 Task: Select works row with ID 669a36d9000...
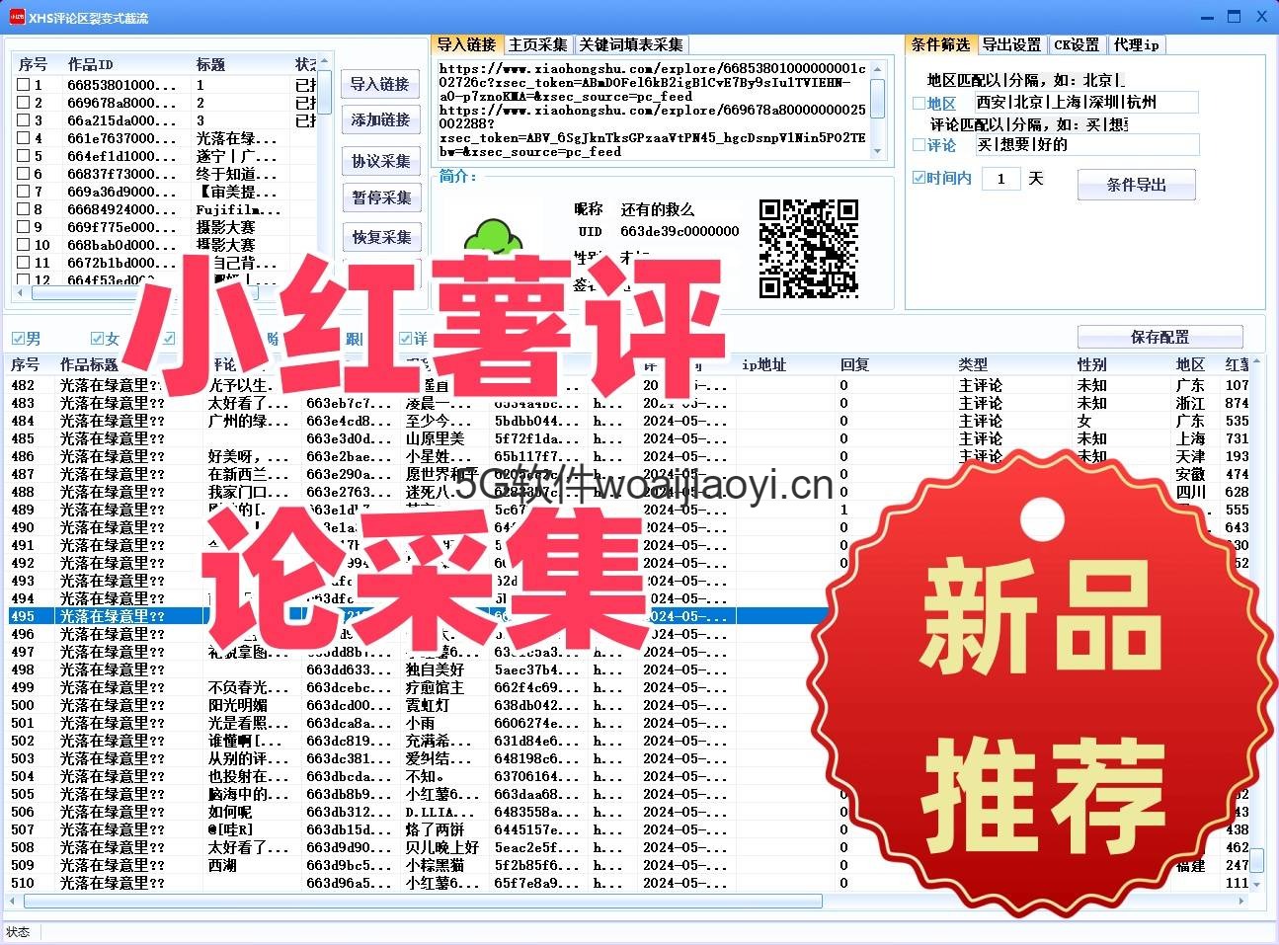[166, 192]
